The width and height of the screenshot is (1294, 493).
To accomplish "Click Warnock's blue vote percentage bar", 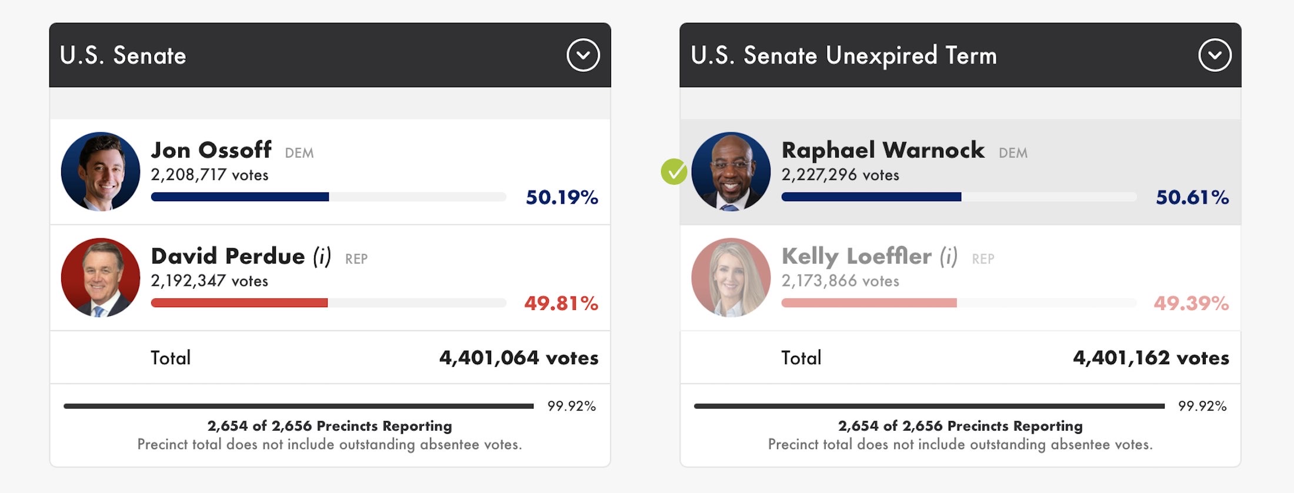I will 872,197.
